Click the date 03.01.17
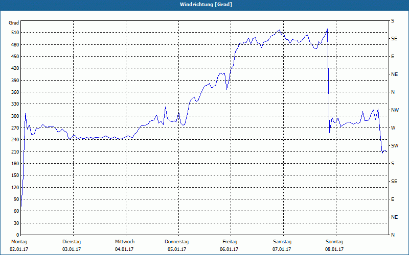The image size is (409, 255). [72, 249]
